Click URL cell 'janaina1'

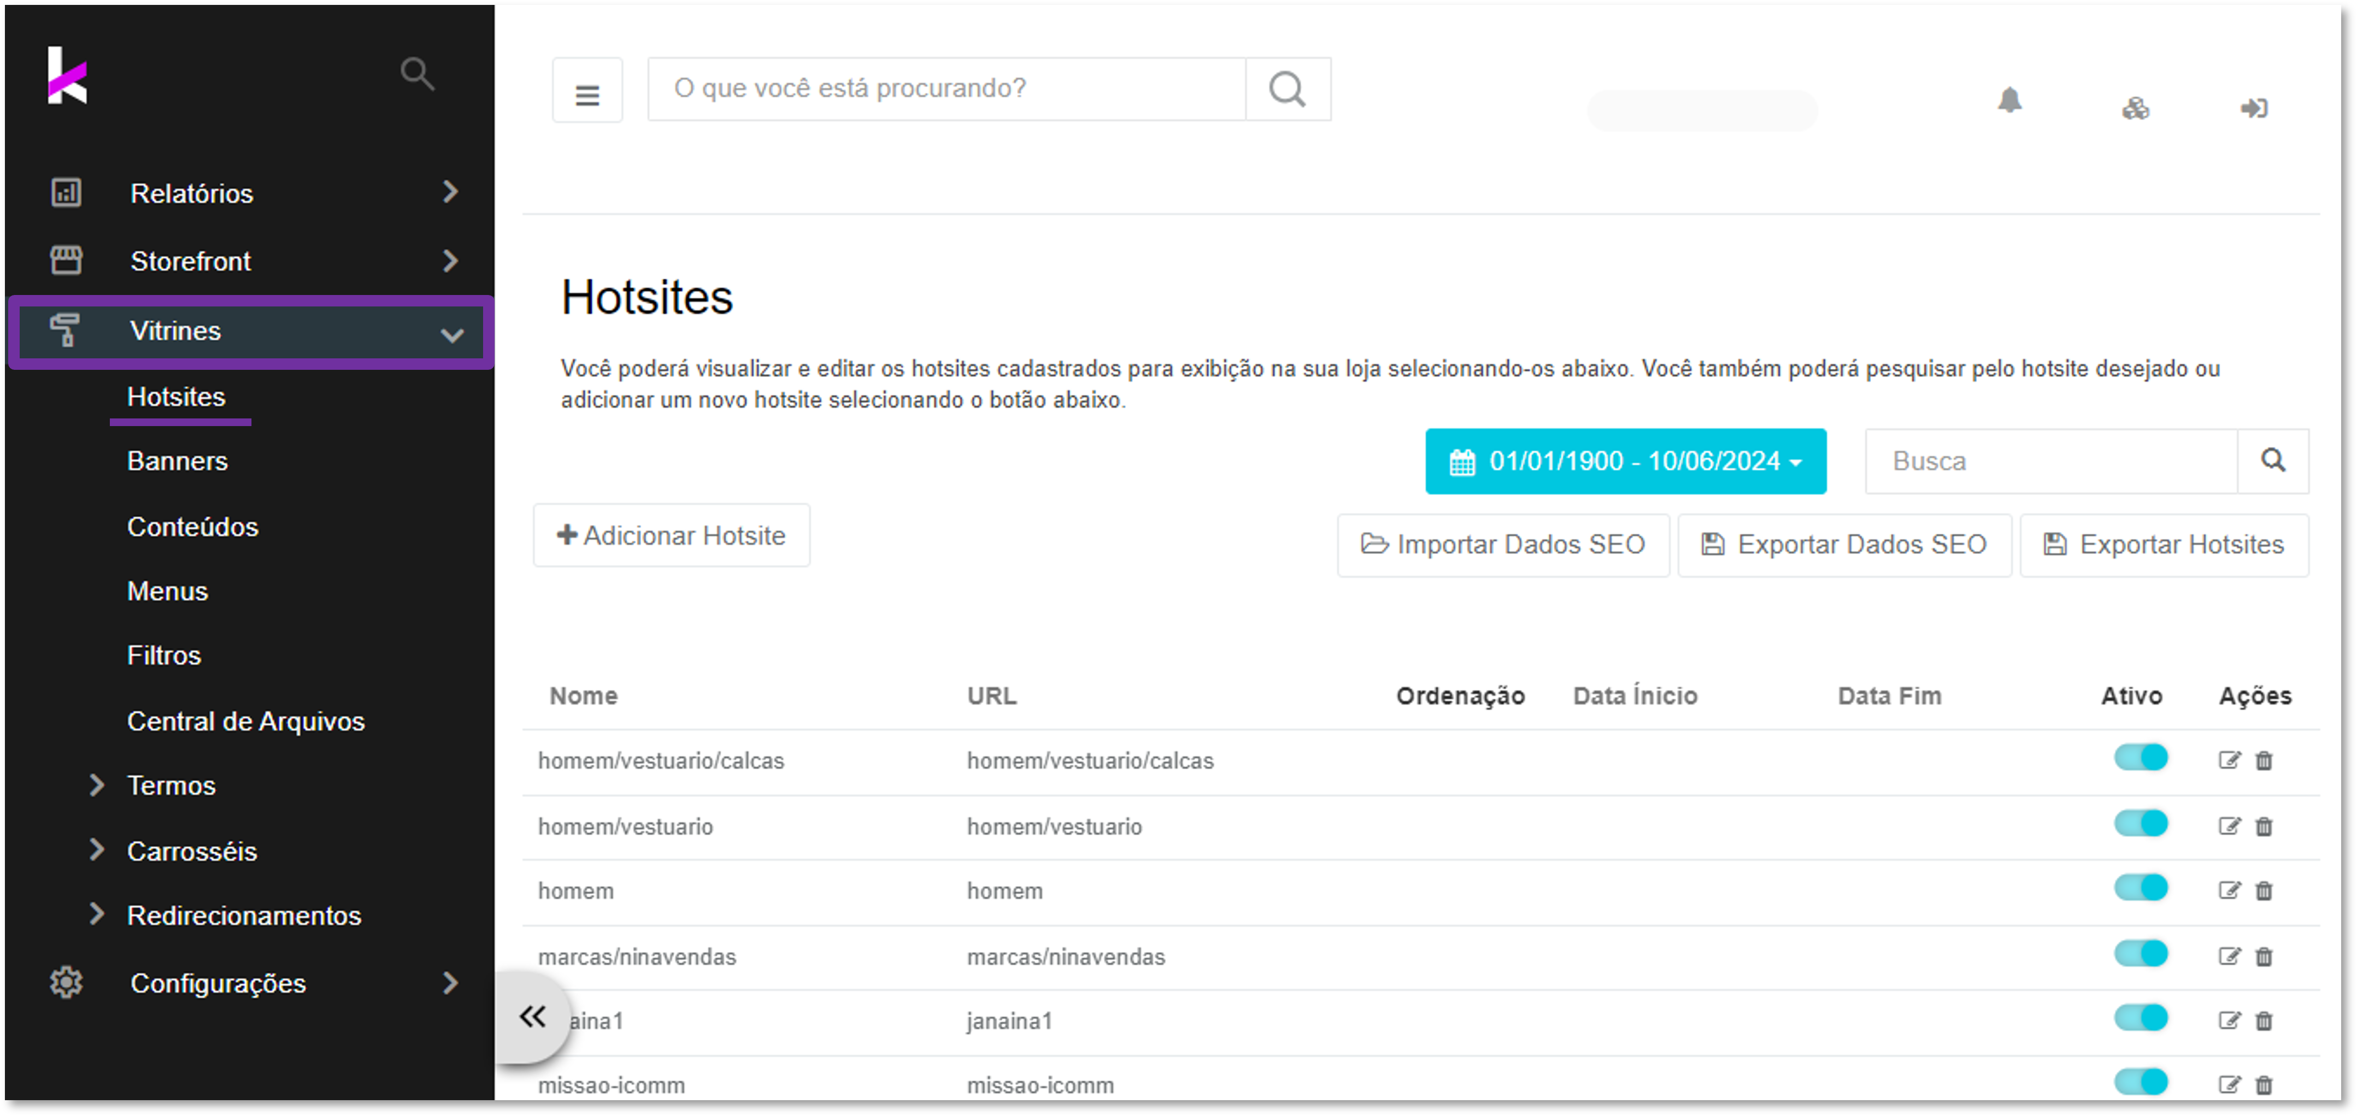1010,1021
